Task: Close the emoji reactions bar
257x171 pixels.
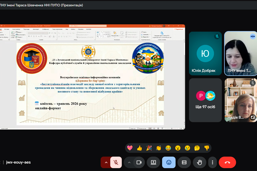Action: (x=169, y=162)
